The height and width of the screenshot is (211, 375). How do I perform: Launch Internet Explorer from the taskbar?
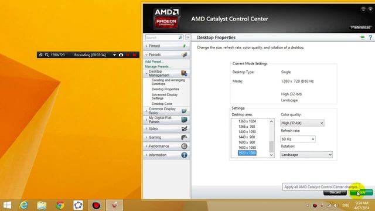point(24,205)
